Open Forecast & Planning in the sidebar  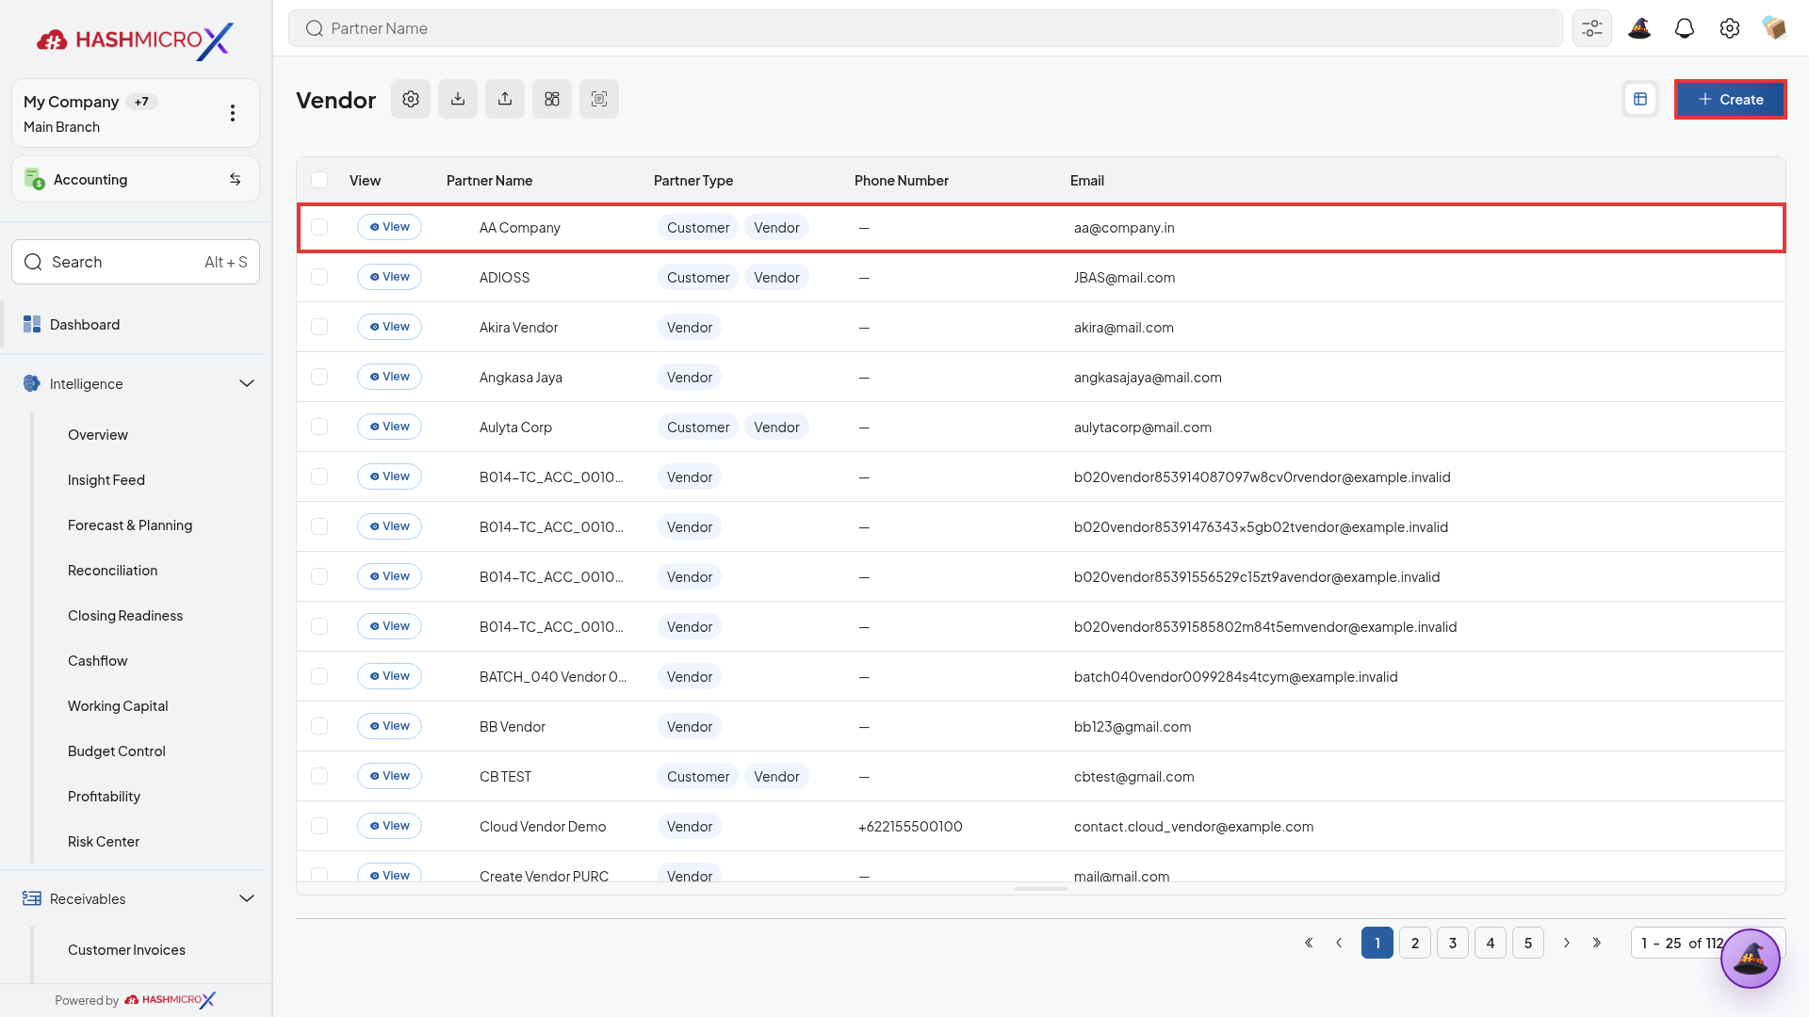point(130,525)
